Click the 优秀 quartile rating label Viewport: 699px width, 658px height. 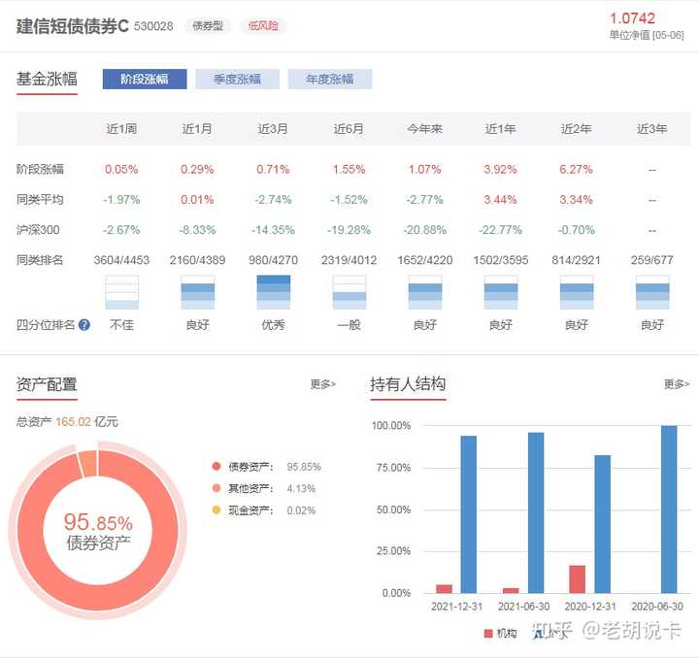[273, 325]
